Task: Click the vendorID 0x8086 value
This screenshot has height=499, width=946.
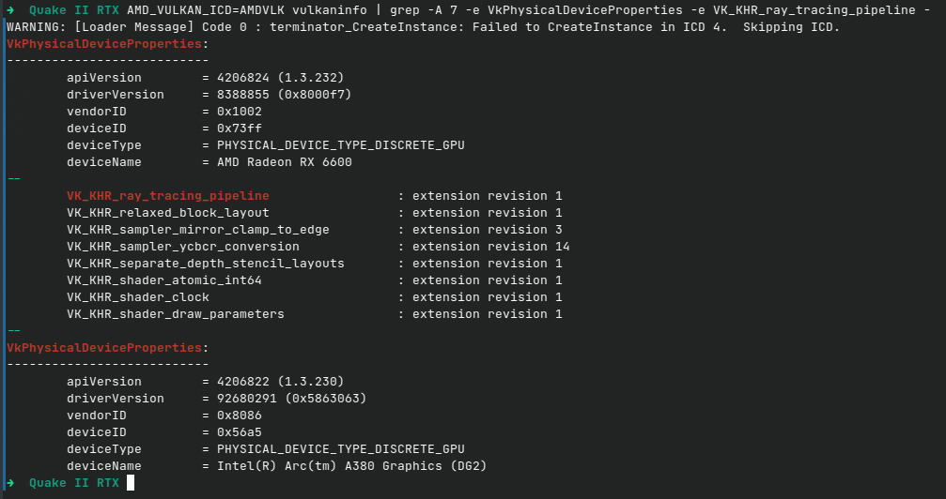Action: pos(239,416)
